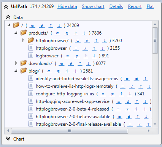Click the downloads/ folder icon
Viewport: 162px width, 147px height.
[x=24, y=63]
